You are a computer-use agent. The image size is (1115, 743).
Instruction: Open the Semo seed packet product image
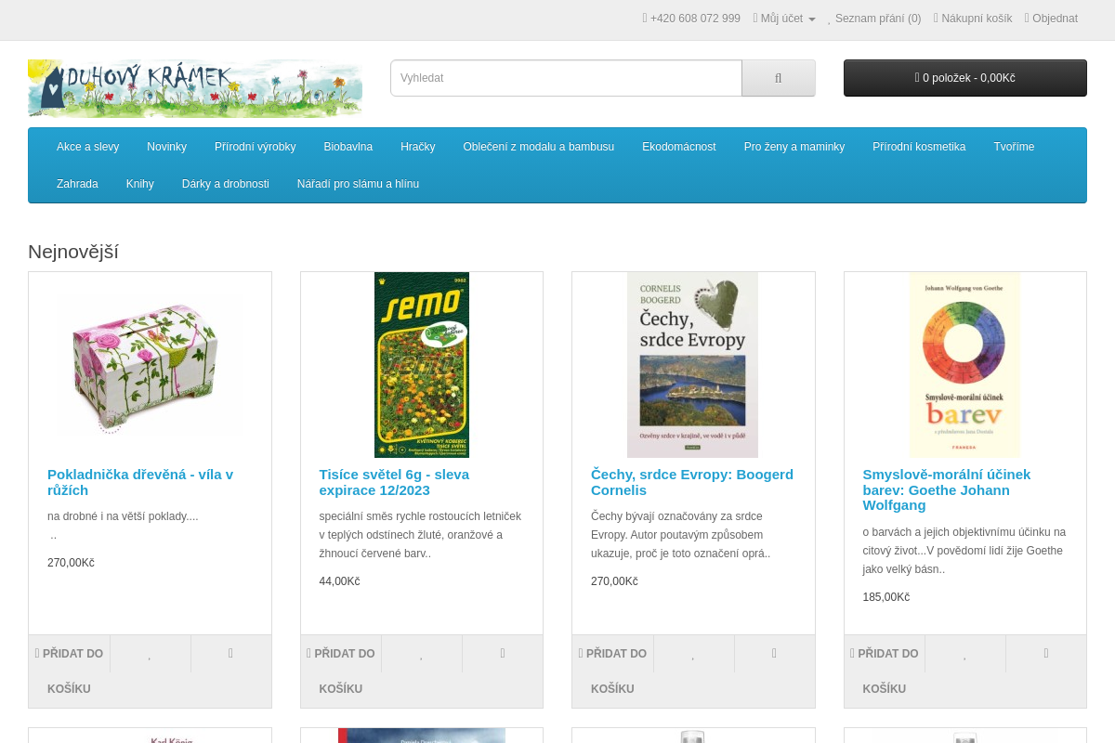pyautogui.click(x=422, y=365)
